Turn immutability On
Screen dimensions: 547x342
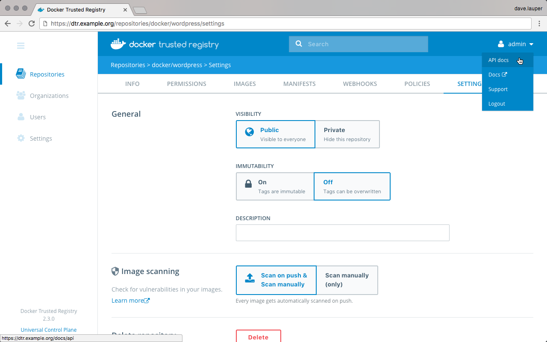click(x=275, y=186)
